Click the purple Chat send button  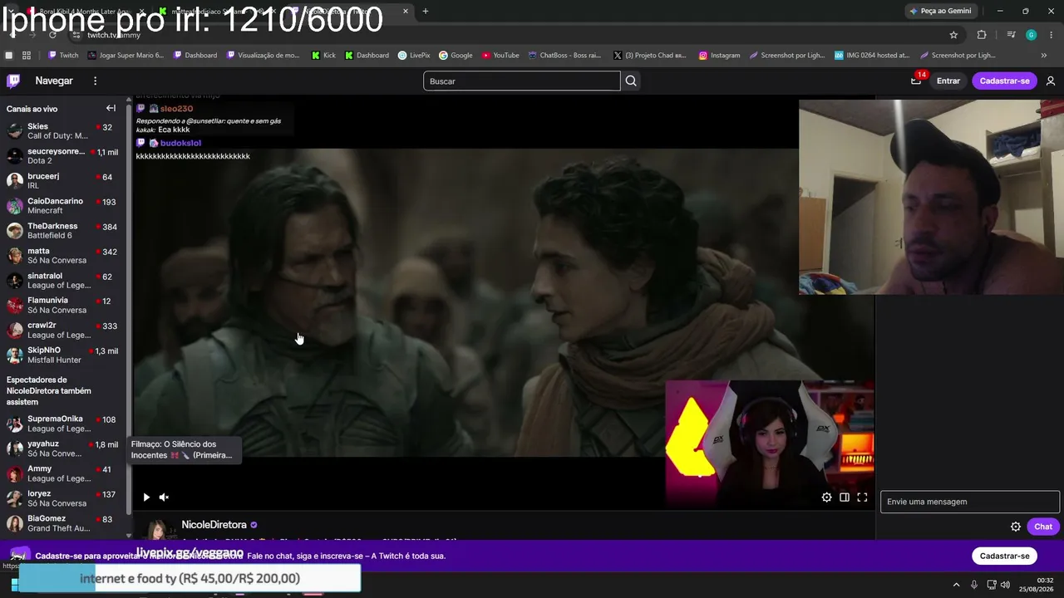(1042, 527)
